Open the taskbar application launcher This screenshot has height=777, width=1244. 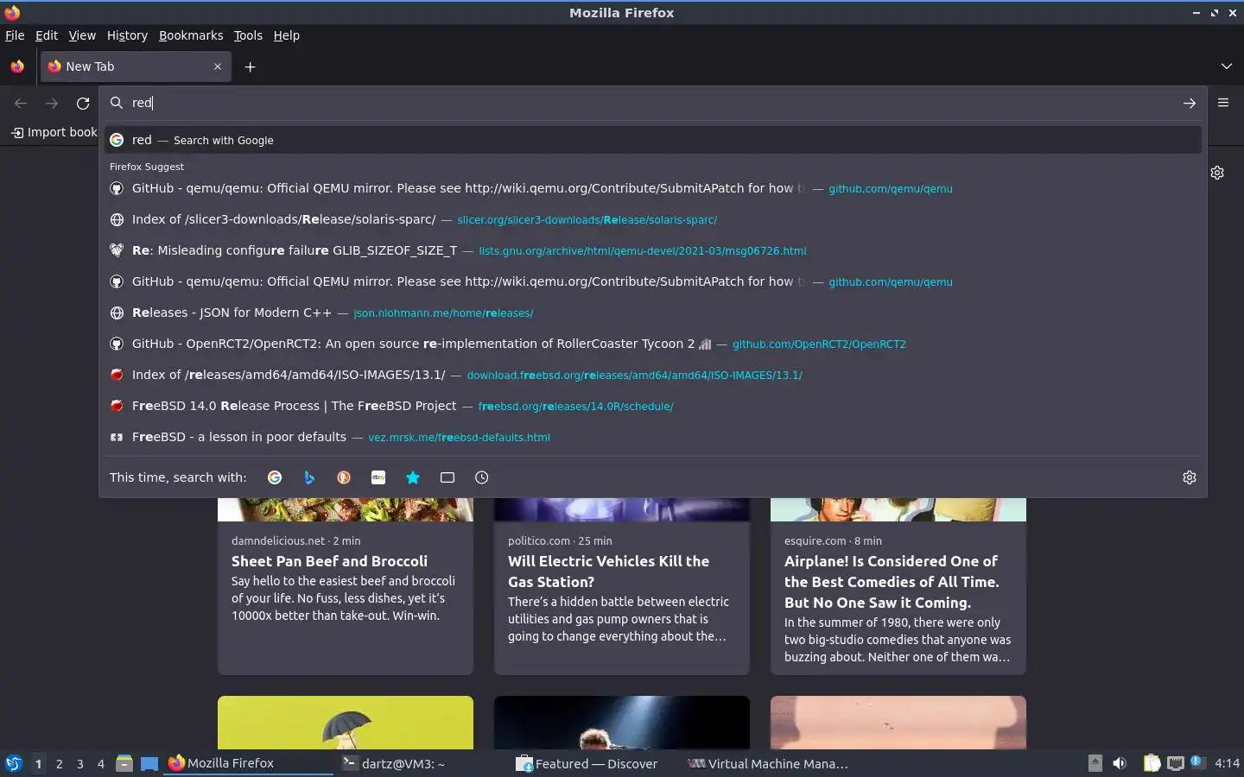[14, 763]
